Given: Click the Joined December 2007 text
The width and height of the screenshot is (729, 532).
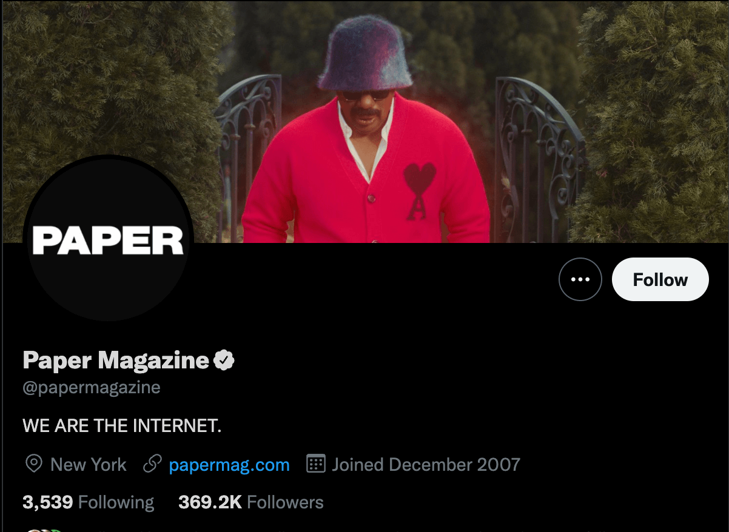Looking at the screenshot, I should 426,465.
